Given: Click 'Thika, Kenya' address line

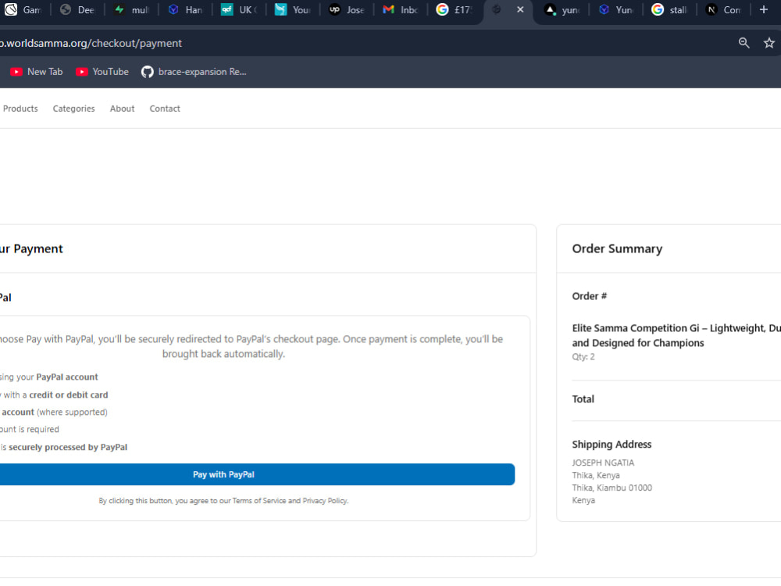Looking at the screenshot, I should pos(596,475).
